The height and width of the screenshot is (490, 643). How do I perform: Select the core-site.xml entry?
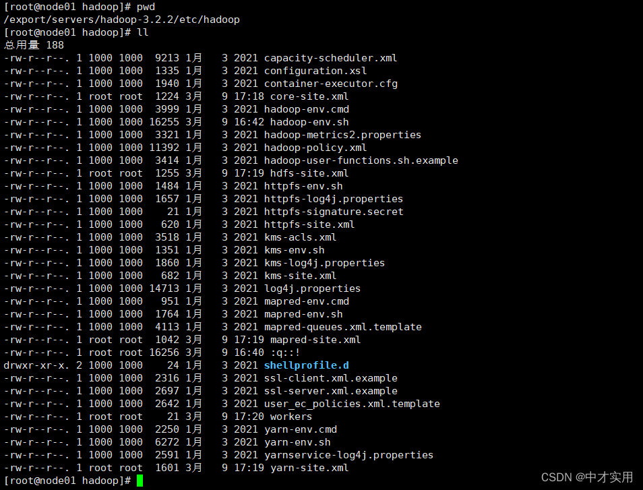pos(309,96)
